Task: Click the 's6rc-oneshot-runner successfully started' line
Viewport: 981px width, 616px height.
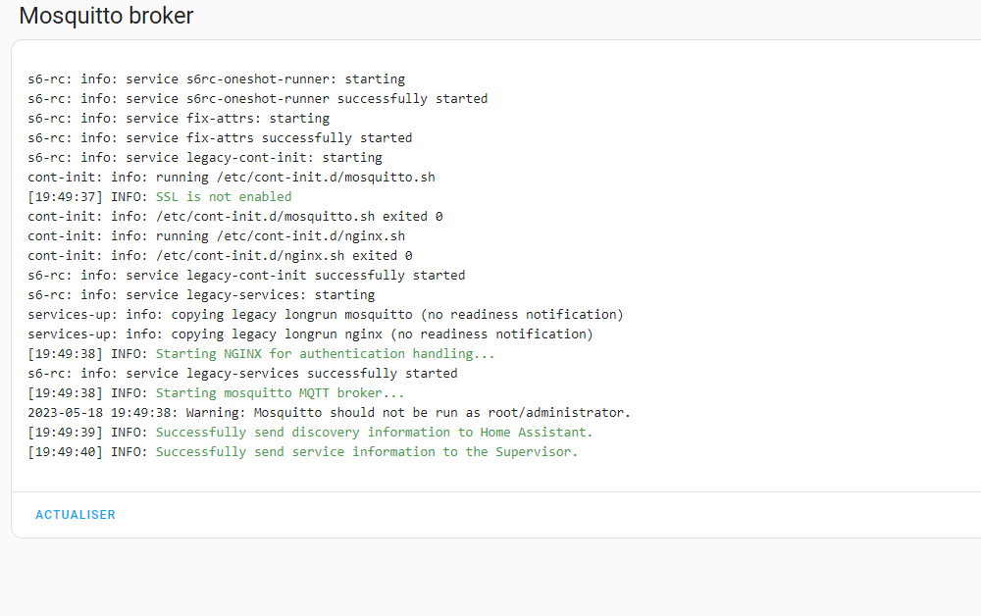Action: point(257,99)
